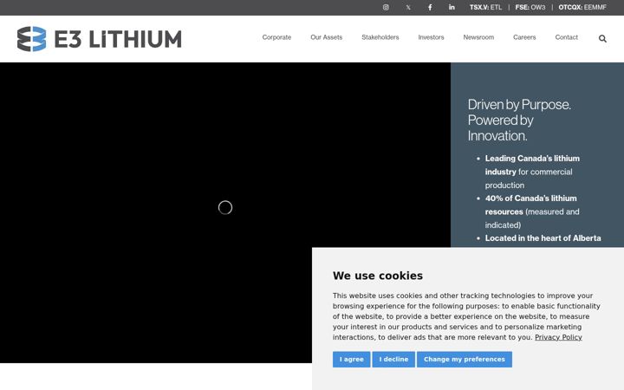This screenshot has width=624, height=390.
Task: Click "Located in the heart of Alberta" bullet
Action: [x=543, y=238]
